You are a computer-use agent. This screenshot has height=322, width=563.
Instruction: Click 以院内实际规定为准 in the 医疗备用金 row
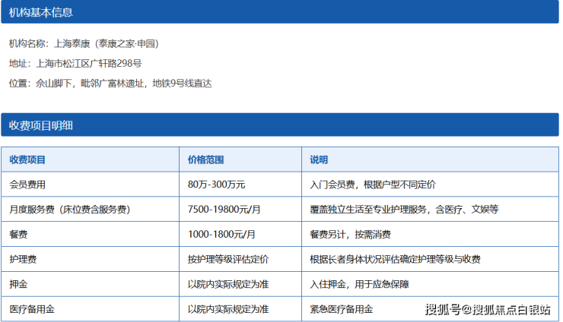tap(228, 309)
